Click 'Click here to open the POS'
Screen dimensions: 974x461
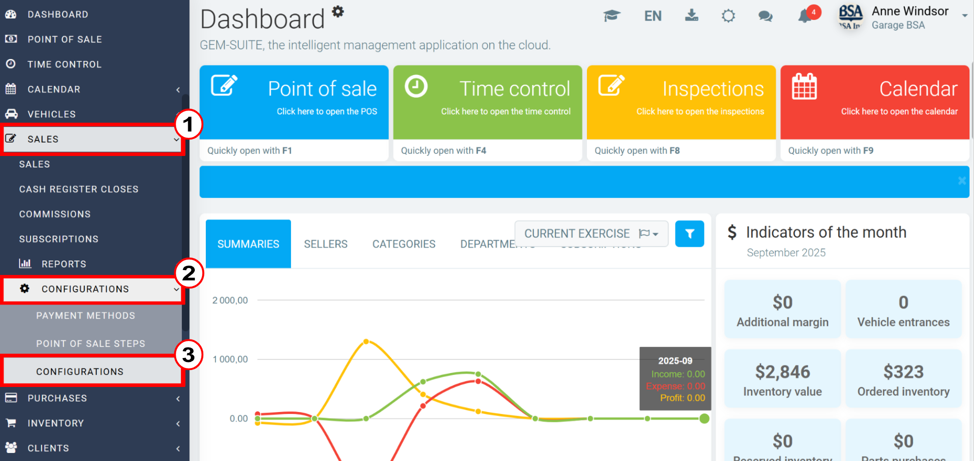pos(327,111)
